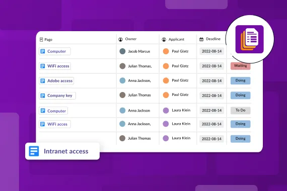287x191 pixels.
Task: Click the document icon in the Adobe access chip
Action: click(x=43, y=81)
